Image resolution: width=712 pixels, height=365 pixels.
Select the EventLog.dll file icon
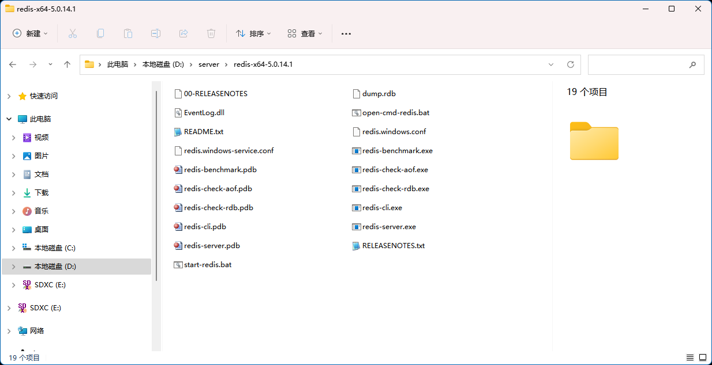(178, 113)
